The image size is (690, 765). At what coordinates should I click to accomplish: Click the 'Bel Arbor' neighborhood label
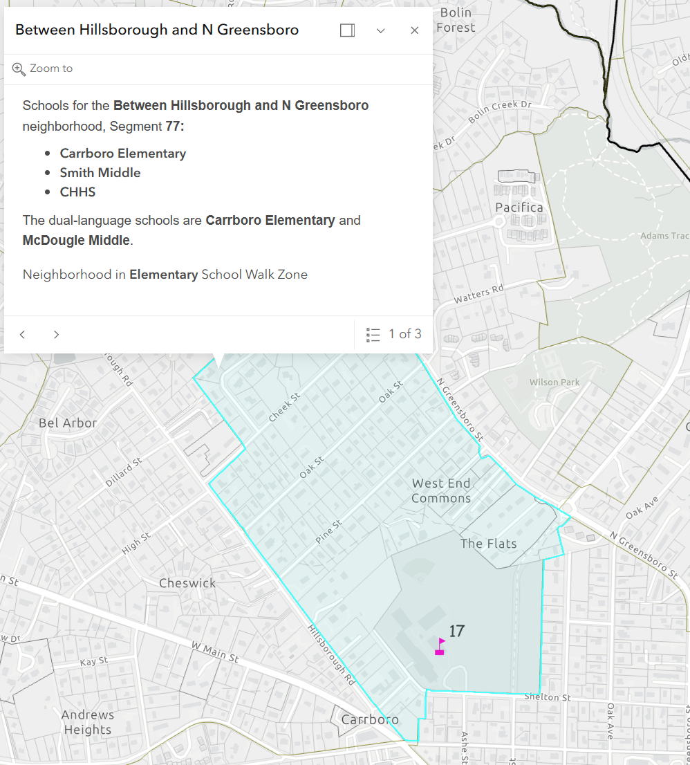(68, 423)
